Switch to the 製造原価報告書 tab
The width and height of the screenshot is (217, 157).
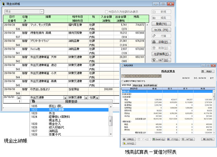coord(150,85)
